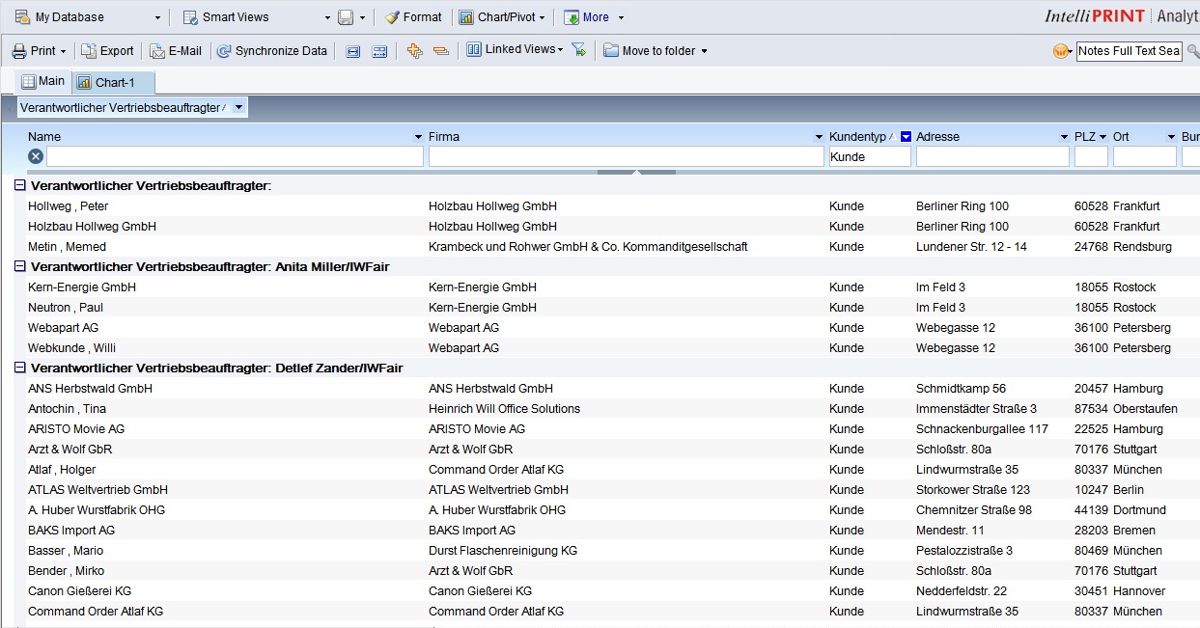Click the first column-width icon after Synchronize Data

[x=353, y=51]
